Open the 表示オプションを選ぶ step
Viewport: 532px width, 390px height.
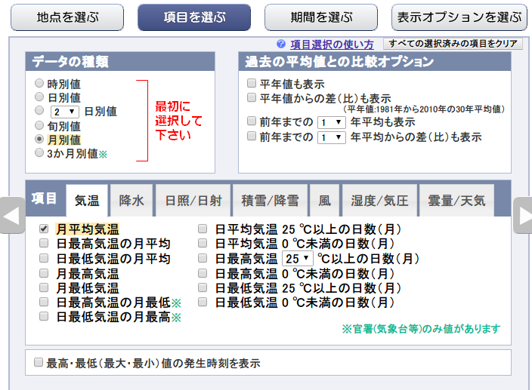click(x=459, y=17)
